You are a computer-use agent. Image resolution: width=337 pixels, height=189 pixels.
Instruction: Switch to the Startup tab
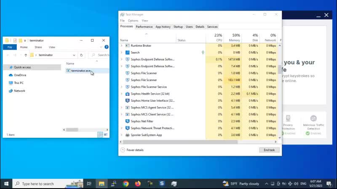178,27
